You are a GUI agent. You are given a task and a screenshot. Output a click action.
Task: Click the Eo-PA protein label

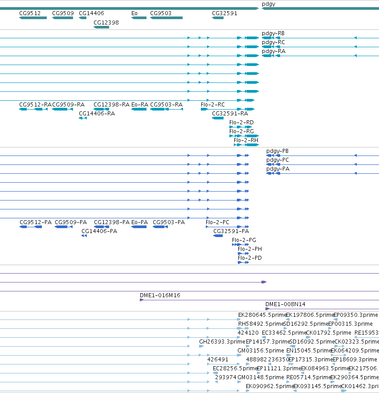(x=139, y=222)
